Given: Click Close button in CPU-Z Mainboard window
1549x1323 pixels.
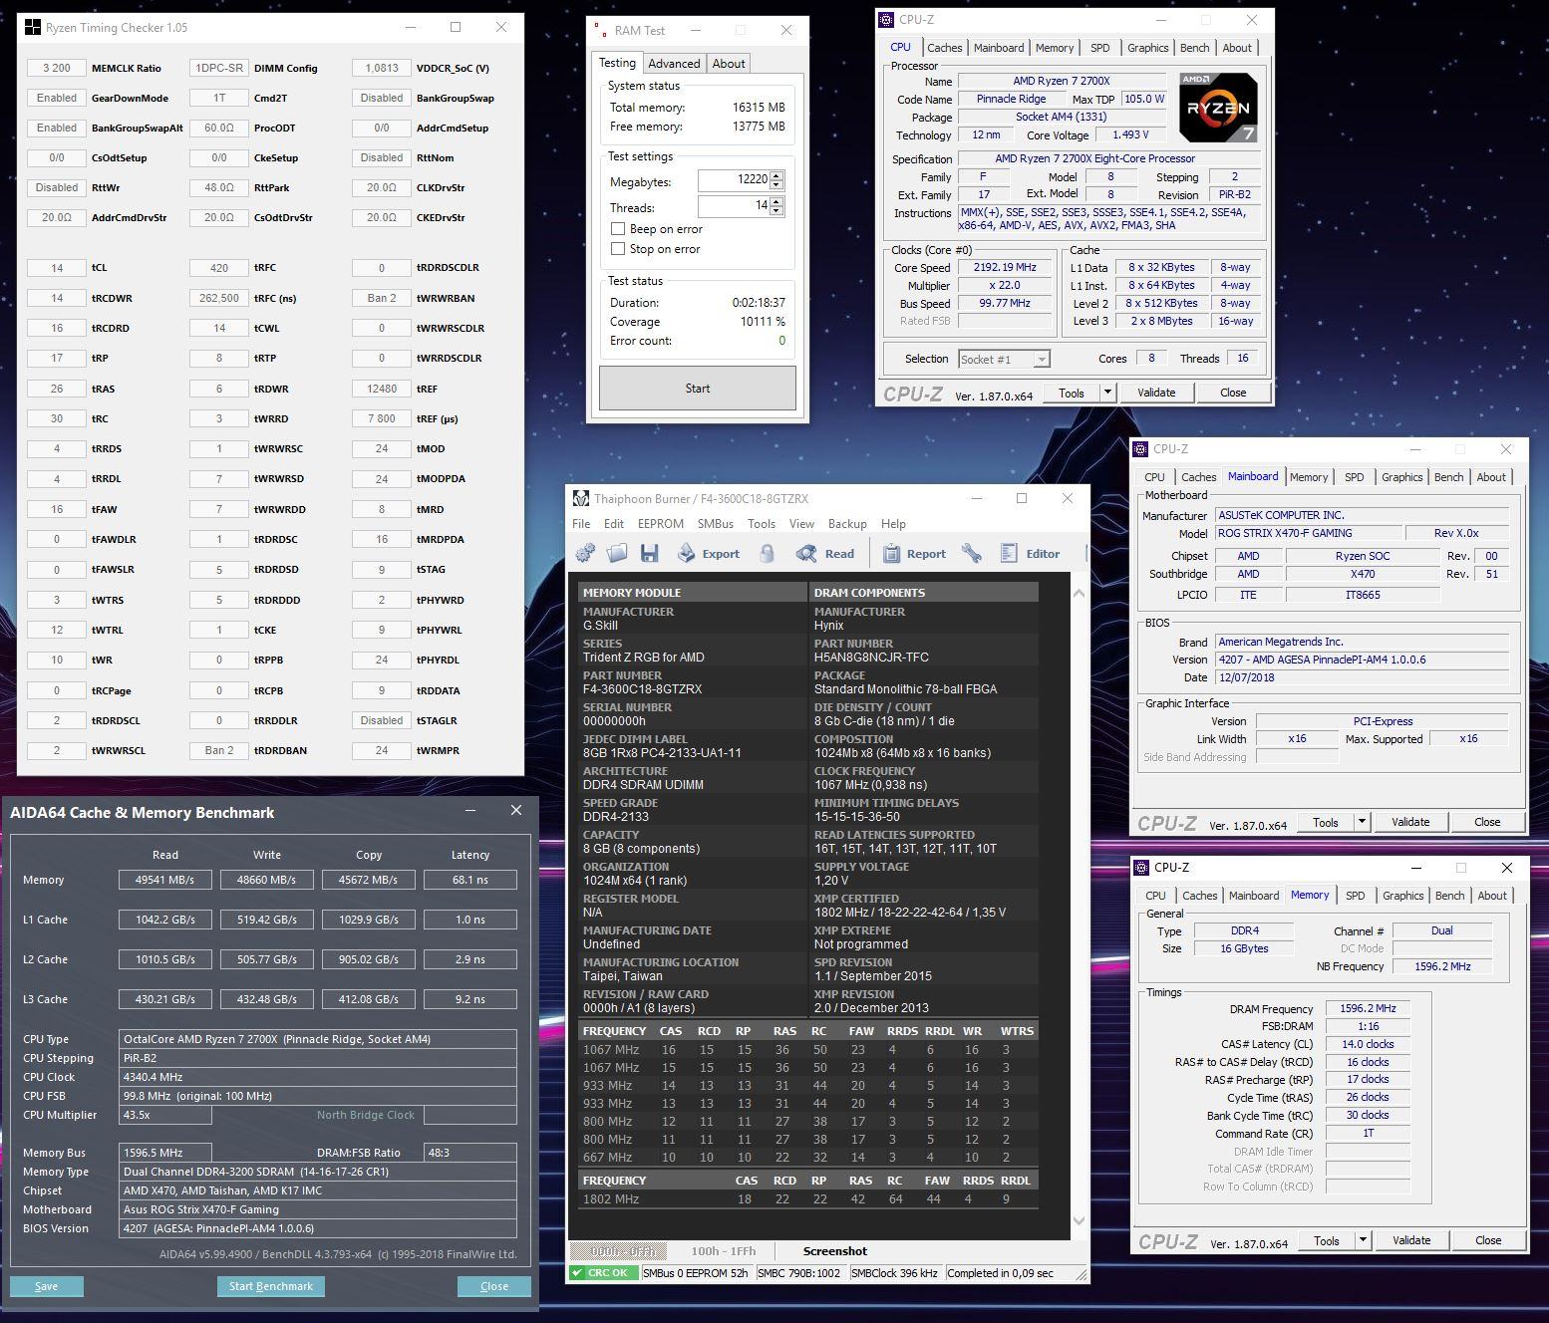Looking at the screenshot, I should [x=1487, y=822].
